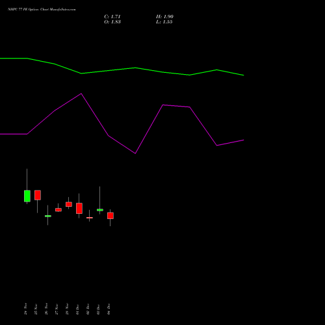This screenshot has width=325, height=325.
Task: Click the '01 Dec' date axis label
Action: (x=77, y=309)
